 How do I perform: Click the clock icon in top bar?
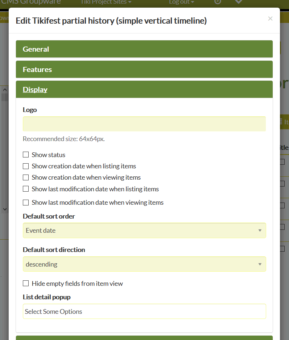[x=218, y=2]
